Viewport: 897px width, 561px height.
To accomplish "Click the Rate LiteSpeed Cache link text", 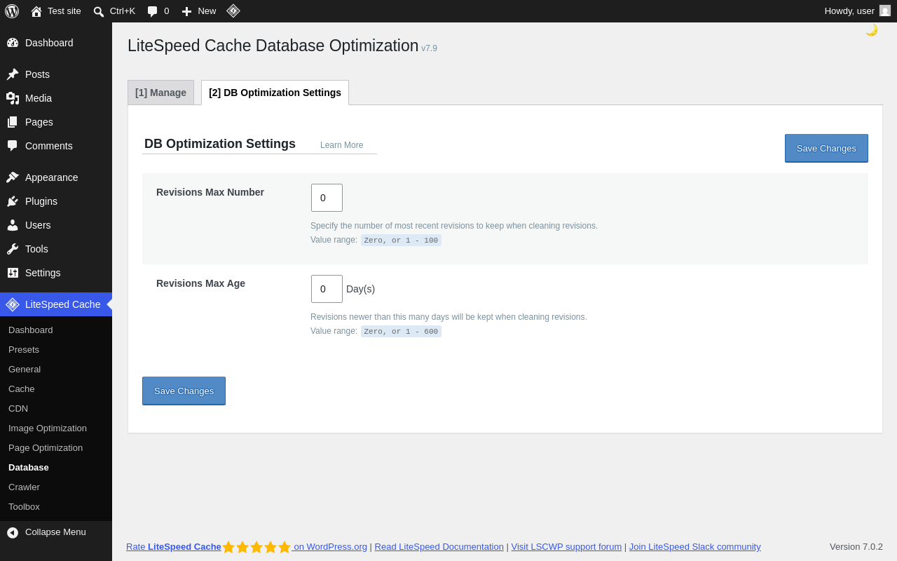I will [x=174, y=547].
